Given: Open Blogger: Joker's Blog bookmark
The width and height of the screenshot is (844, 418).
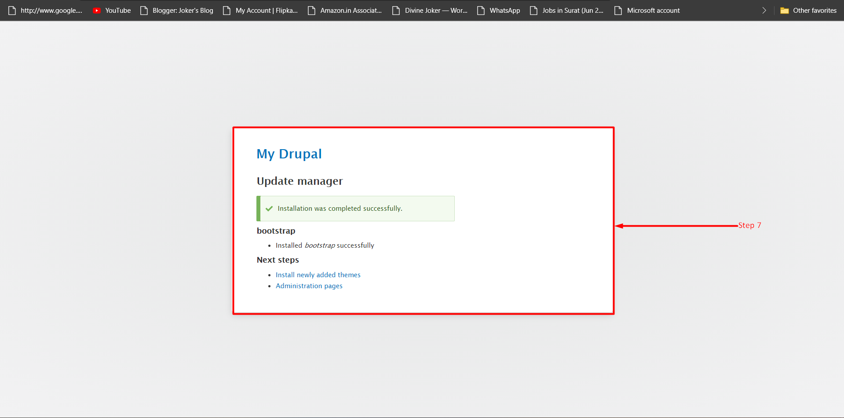Looking at the screenshot, I should point(176,11).
